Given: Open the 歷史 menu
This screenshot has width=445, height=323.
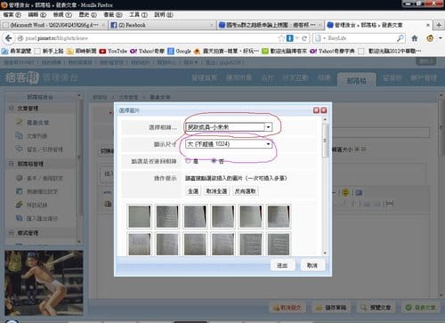Looking at the screenshot, I should coord(87,14).
